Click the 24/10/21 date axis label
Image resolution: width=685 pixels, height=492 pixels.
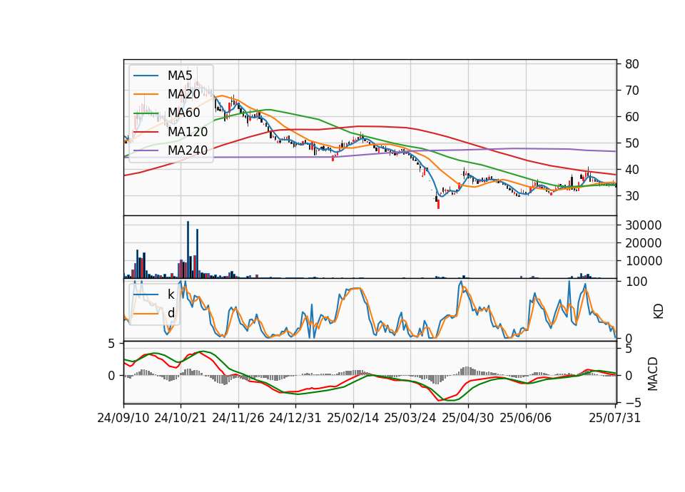181,418
